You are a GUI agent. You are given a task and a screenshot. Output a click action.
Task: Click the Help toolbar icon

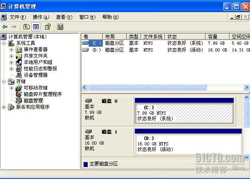(47, 27)
